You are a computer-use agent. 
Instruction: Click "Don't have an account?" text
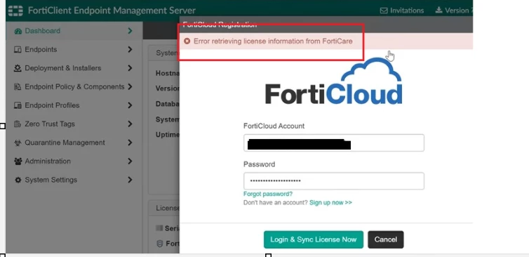pos(275,203)
